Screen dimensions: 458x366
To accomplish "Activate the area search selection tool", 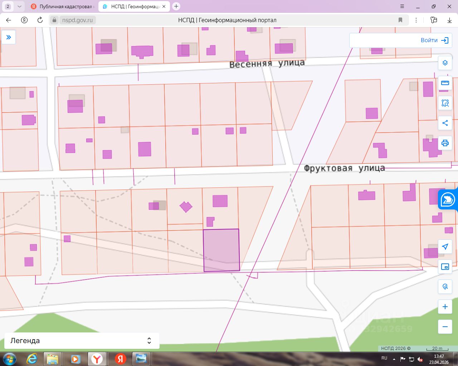I will (x=445, y=103).
